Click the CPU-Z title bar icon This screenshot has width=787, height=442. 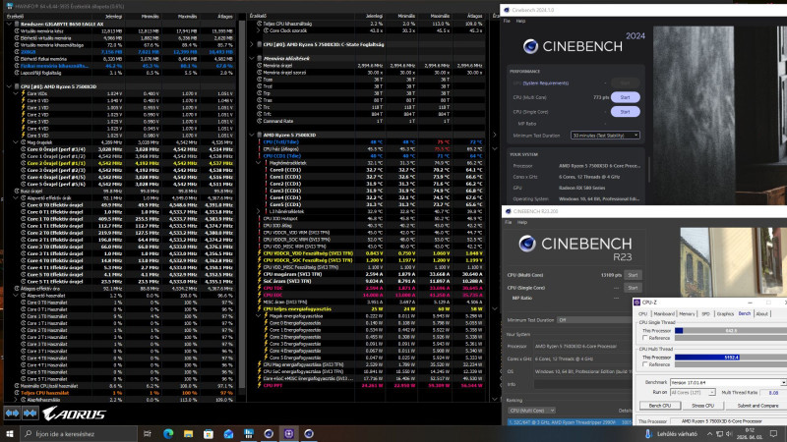point(638,303)
